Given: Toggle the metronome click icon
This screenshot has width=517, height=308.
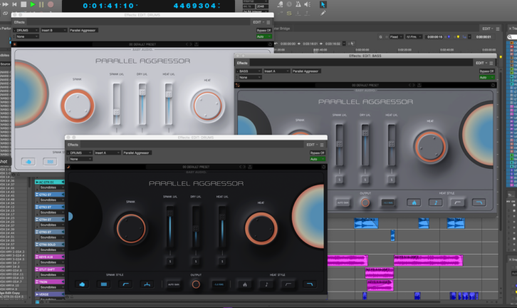Looking at the screenshot, I should (x=298, y=4).
